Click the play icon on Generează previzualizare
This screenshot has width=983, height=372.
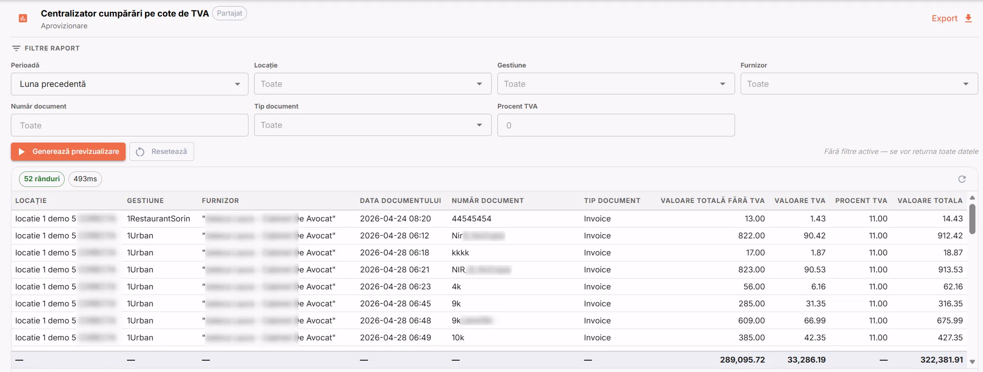[22, 152]
